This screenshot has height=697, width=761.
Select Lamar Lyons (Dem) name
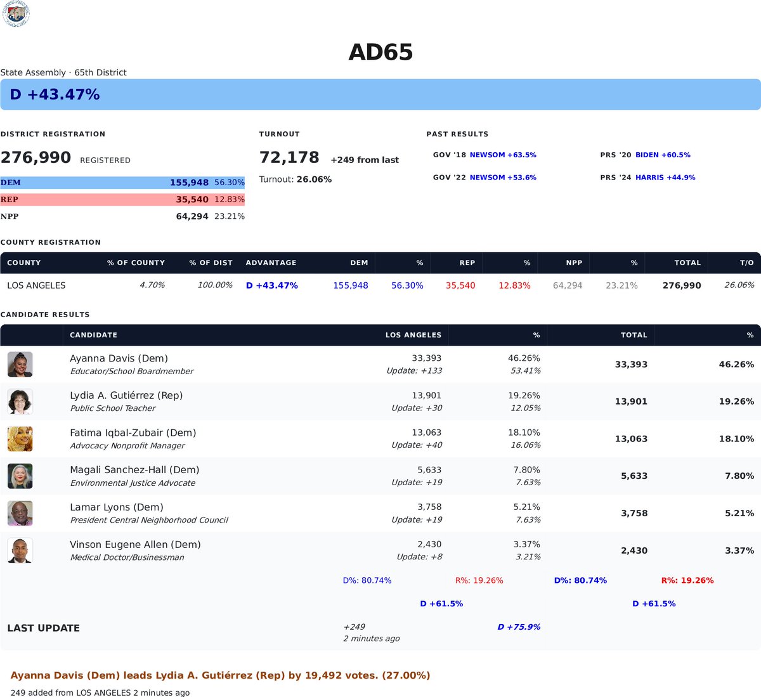(117, 507)
